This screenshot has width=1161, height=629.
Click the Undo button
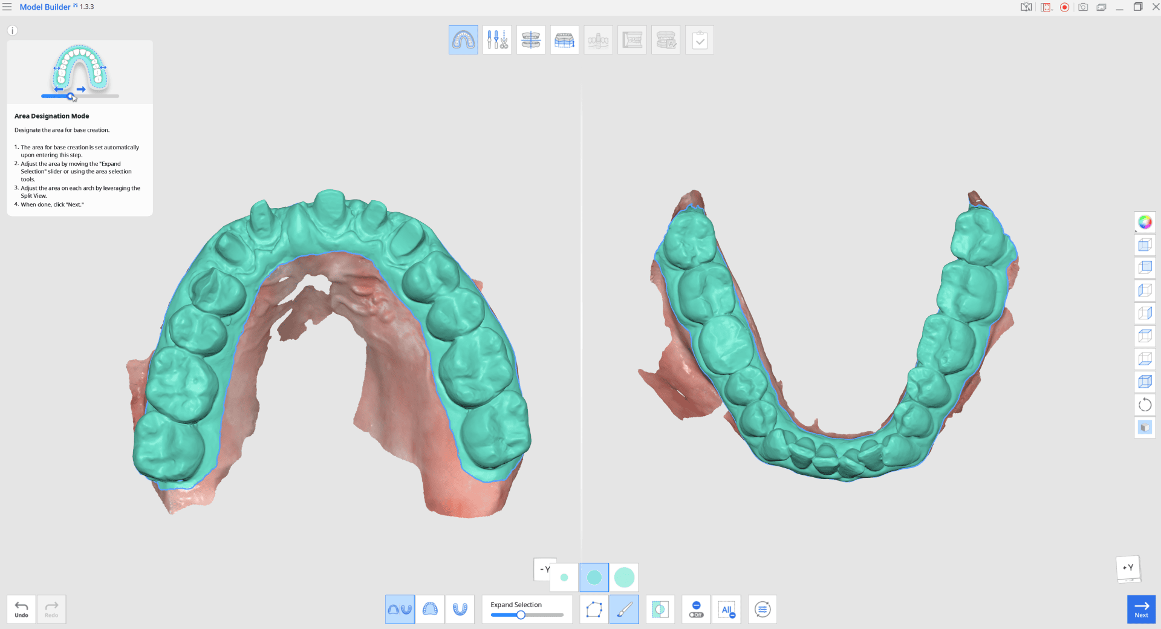pyautogui.click(x=21, y=609)
